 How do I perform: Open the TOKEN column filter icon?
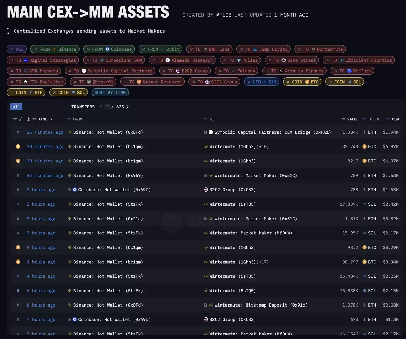point(364,119)
